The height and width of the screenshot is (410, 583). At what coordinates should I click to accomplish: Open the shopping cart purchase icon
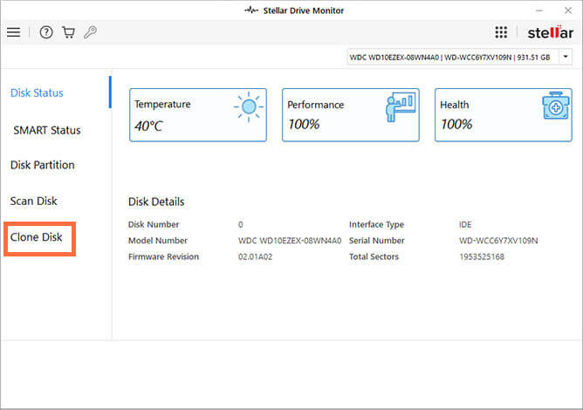tap(68, 32)
